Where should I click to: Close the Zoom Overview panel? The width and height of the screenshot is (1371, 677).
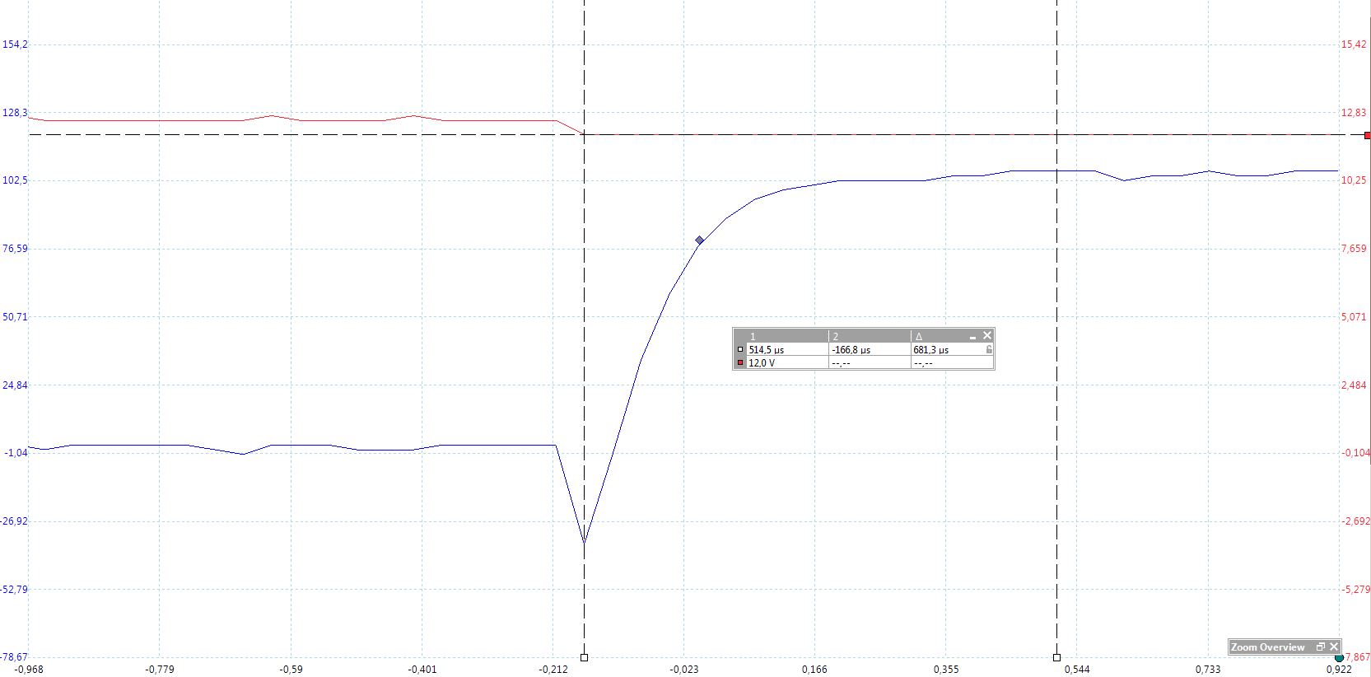coord(1334,647)
